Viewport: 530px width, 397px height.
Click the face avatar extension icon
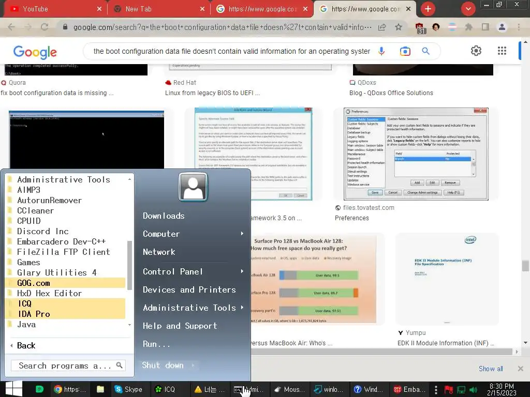[x=436, y=27]
